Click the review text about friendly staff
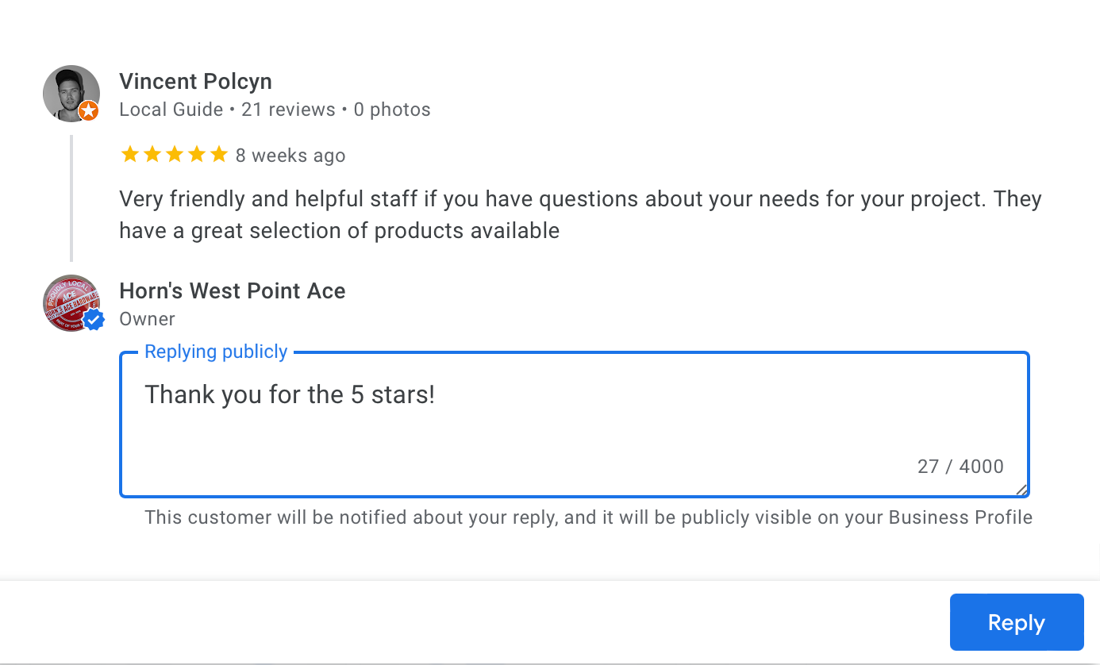Image resolution: width=1100 pixels, height=665 pixels. tap(580, 215)
